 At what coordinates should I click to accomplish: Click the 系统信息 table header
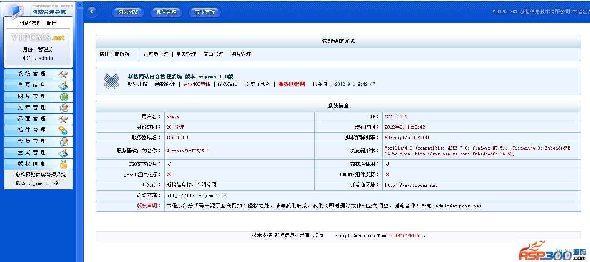tap(338, 106)
